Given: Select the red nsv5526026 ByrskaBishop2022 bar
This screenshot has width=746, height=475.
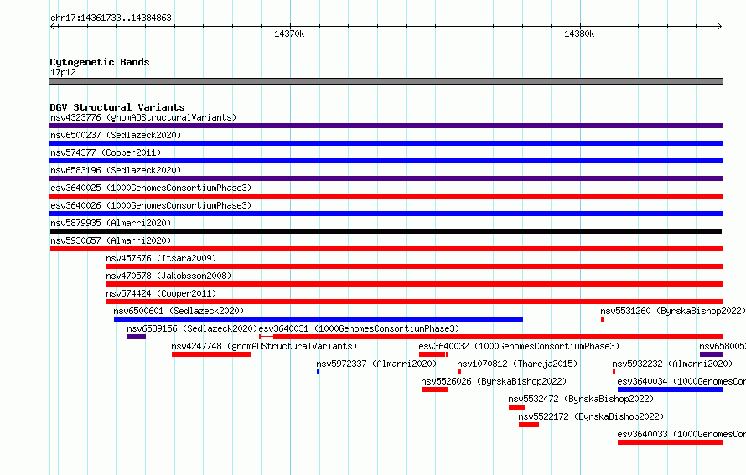Looking at the screenshot, I should tap(435, 390).
